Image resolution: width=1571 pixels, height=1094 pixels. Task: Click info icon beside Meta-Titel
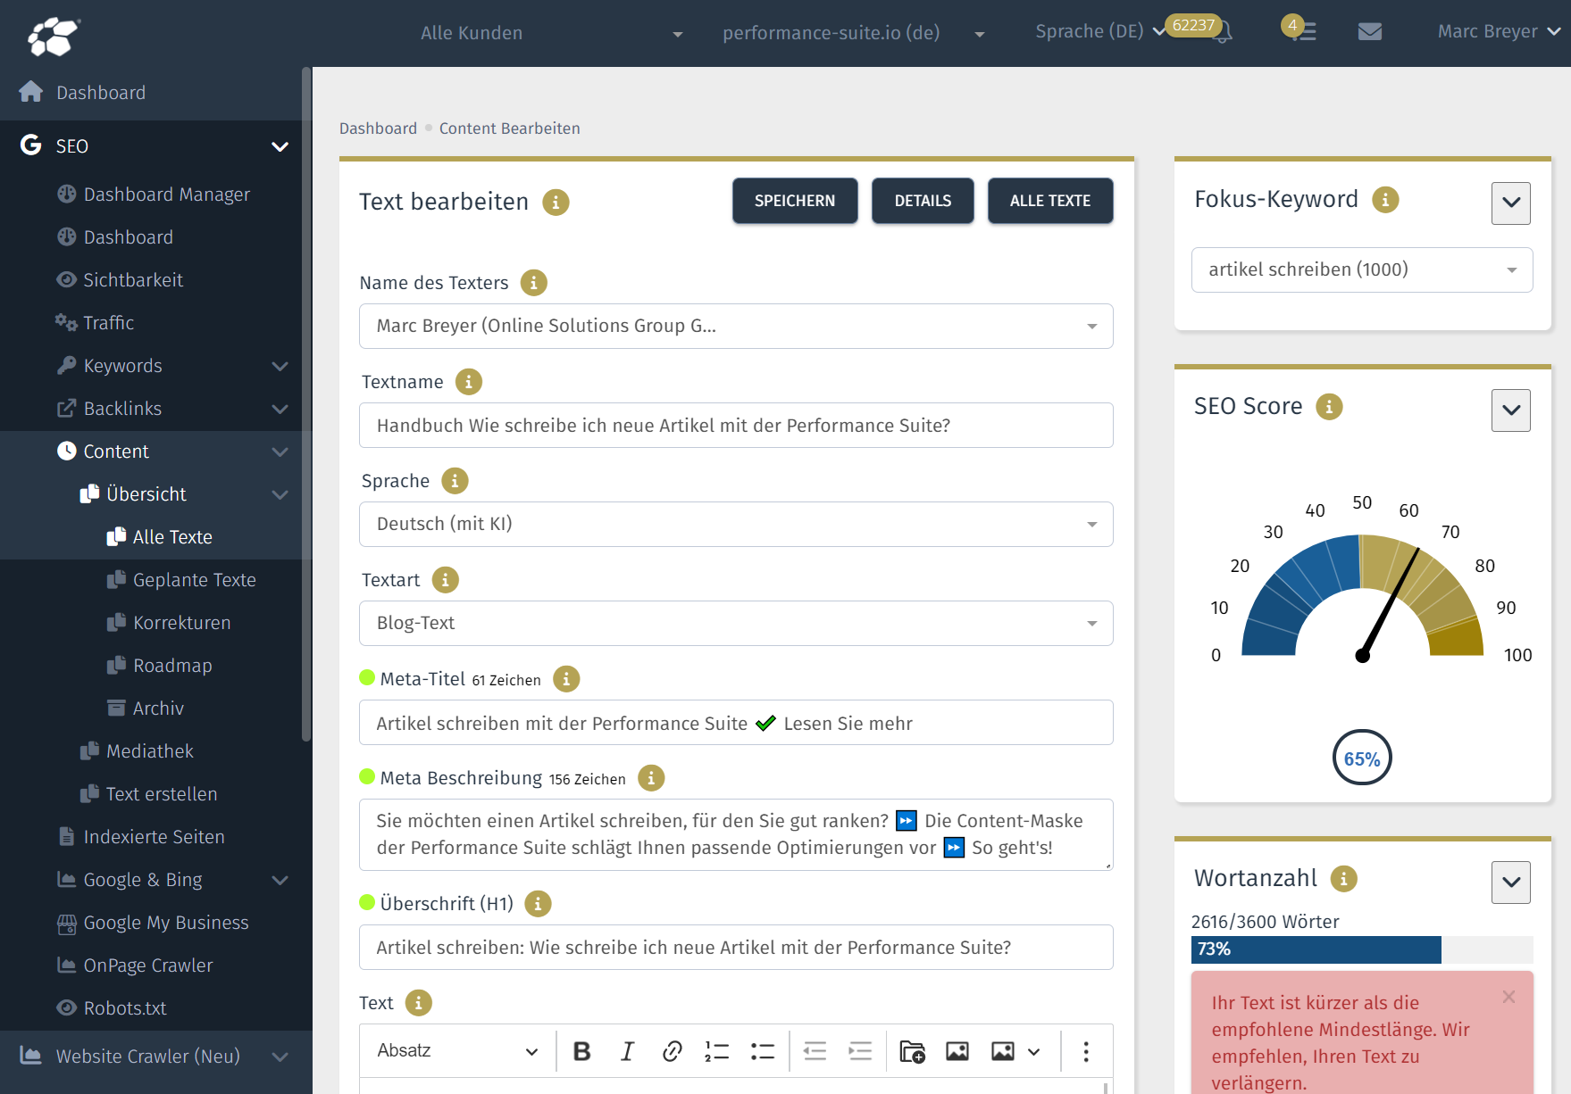(566, 679)
